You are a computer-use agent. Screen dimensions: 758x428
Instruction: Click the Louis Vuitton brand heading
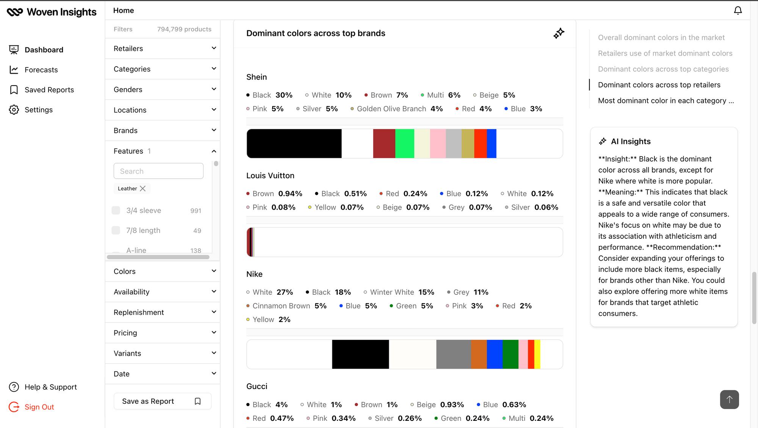pyautogui.click(x=270, y=176)
